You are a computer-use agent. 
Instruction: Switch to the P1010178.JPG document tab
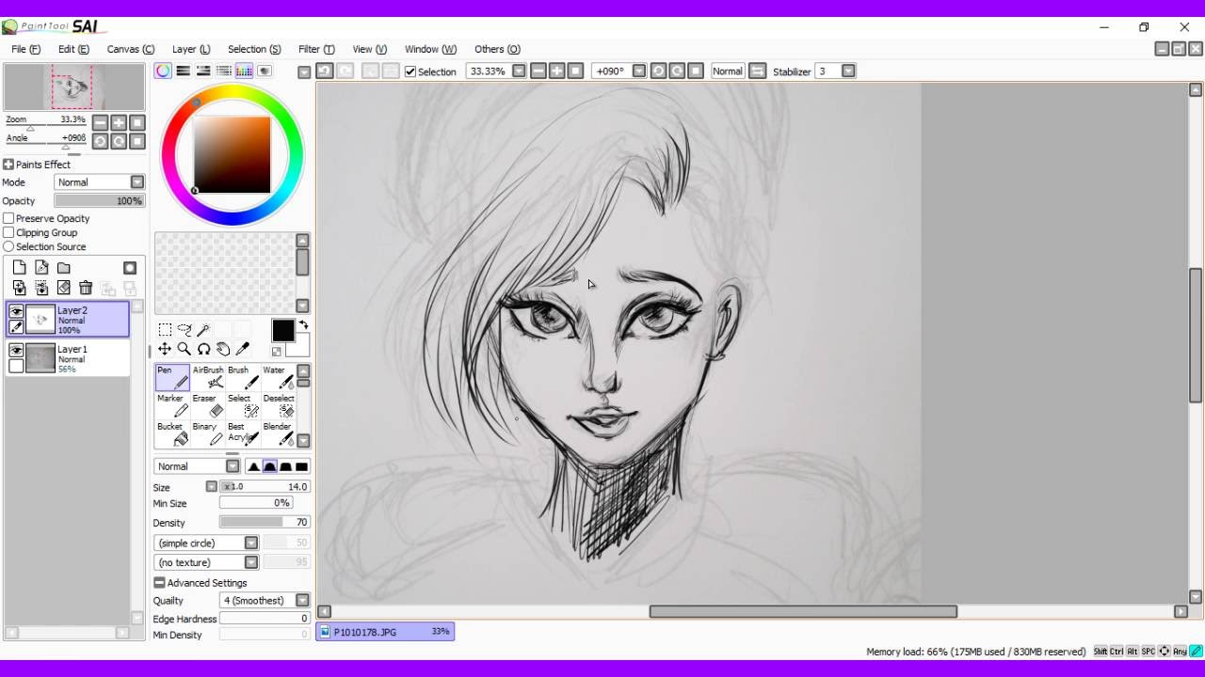click(x=385, y=632)
